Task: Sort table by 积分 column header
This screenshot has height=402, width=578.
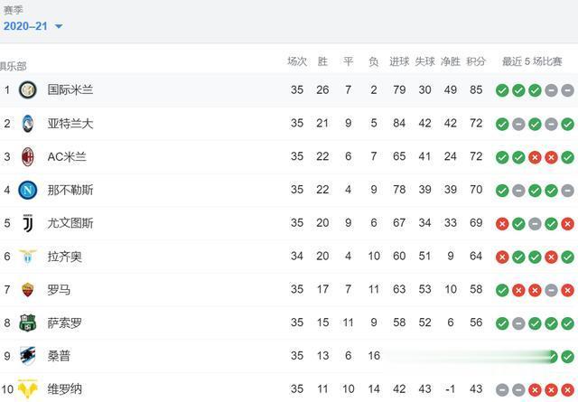Action: pos(476,62)
